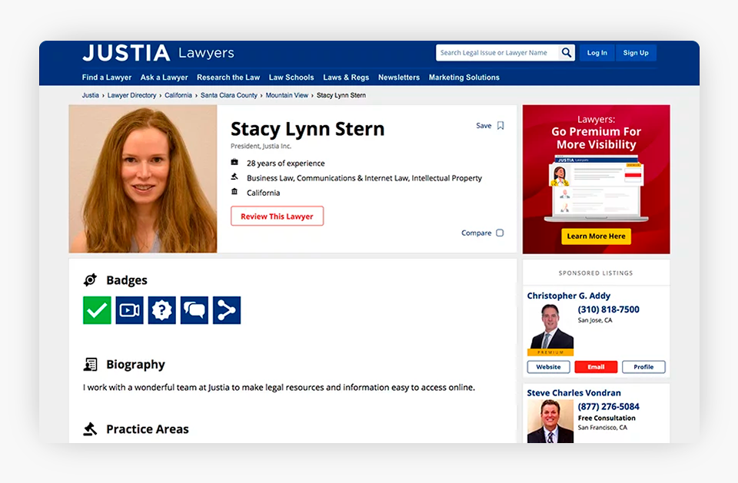Toggle the Compare checkbox

[x=500, y=233]
